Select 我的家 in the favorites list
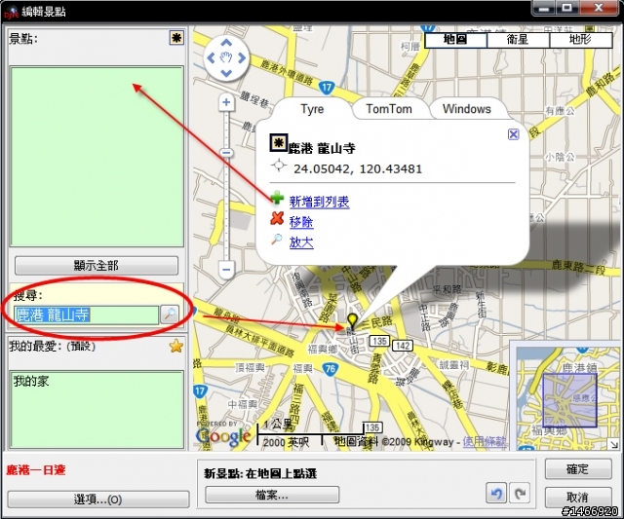 click(31, 381)
